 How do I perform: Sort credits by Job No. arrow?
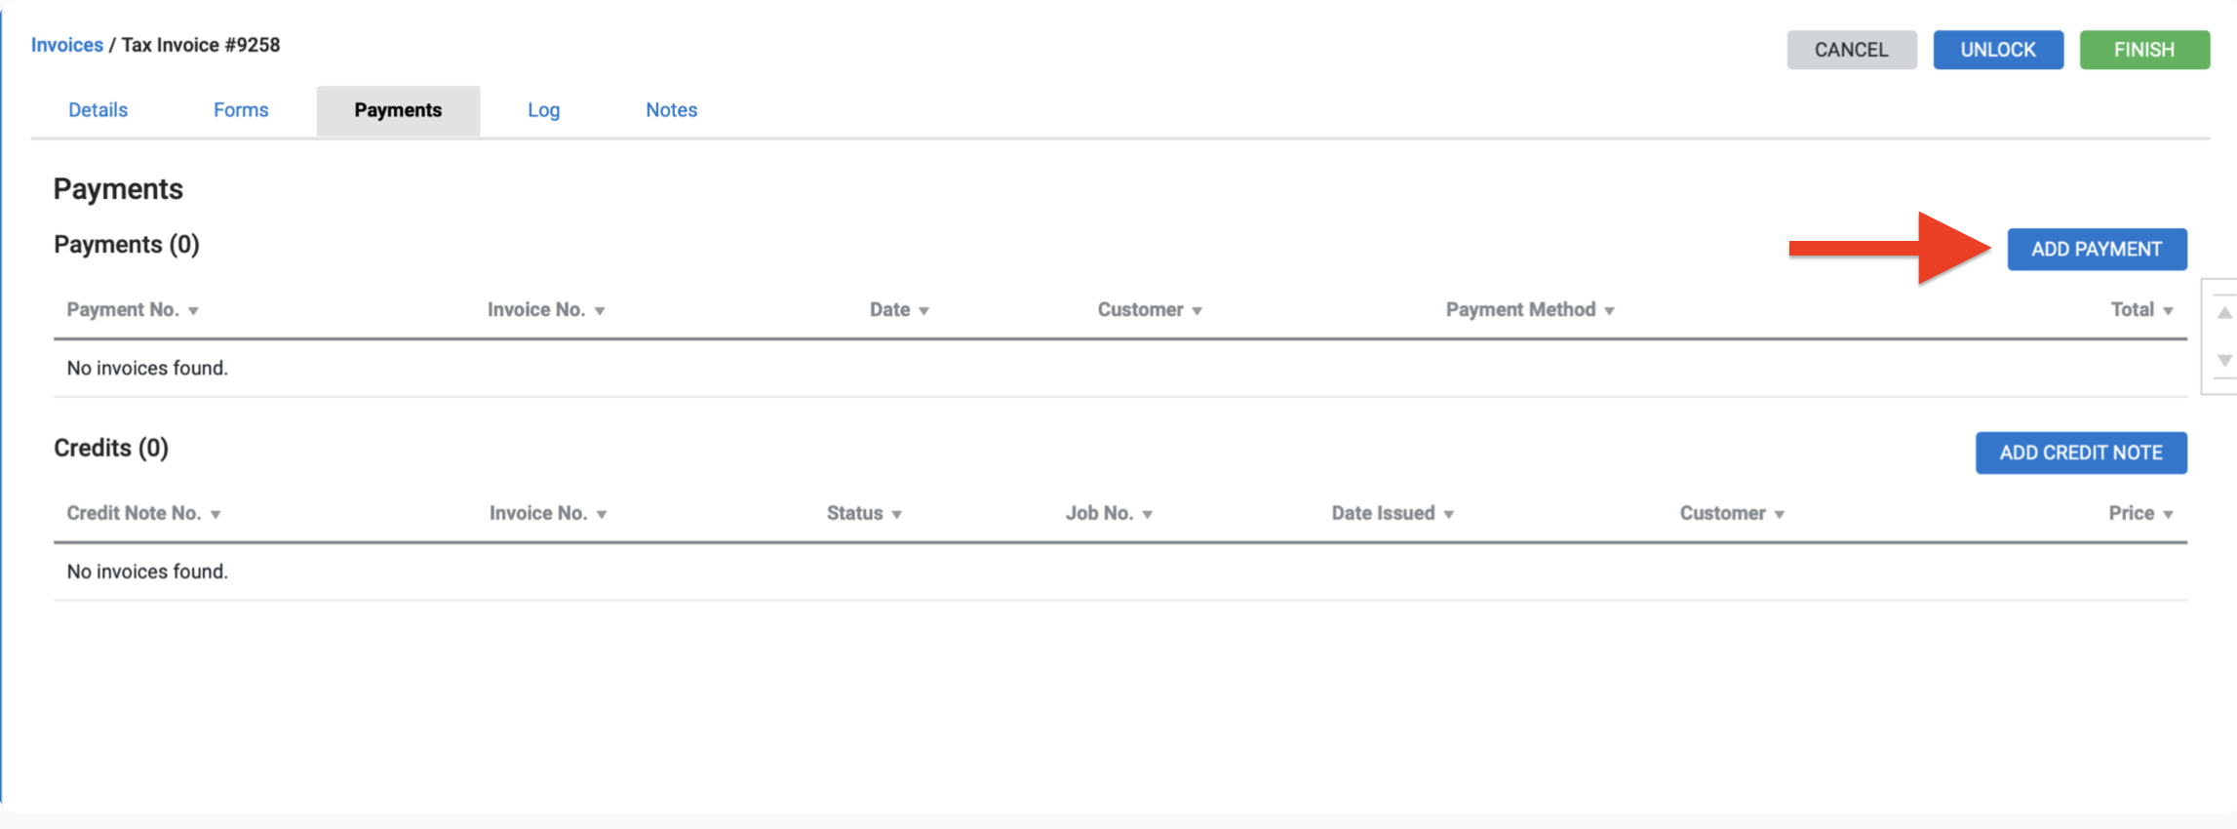click(1148, 515)
